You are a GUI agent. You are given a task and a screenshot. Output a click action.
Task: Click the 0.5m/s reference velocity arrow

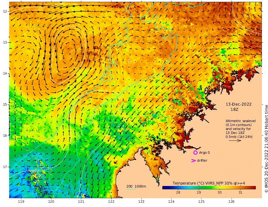235,141
